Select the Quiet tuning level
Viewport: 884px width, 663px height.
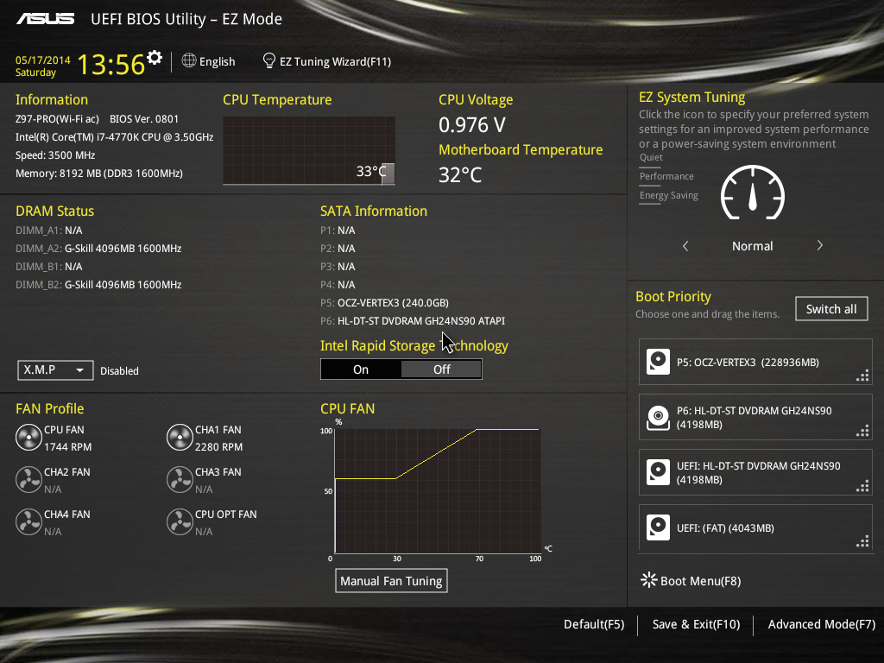tap(651, 157)
